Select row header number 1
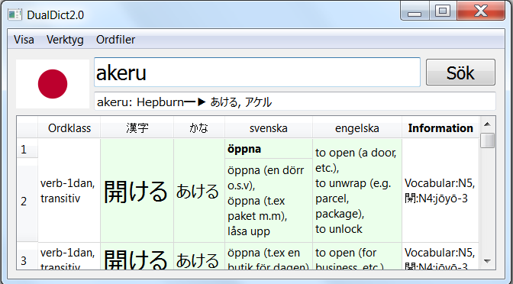Screen dimensions: 513x284 coord(27,149)
